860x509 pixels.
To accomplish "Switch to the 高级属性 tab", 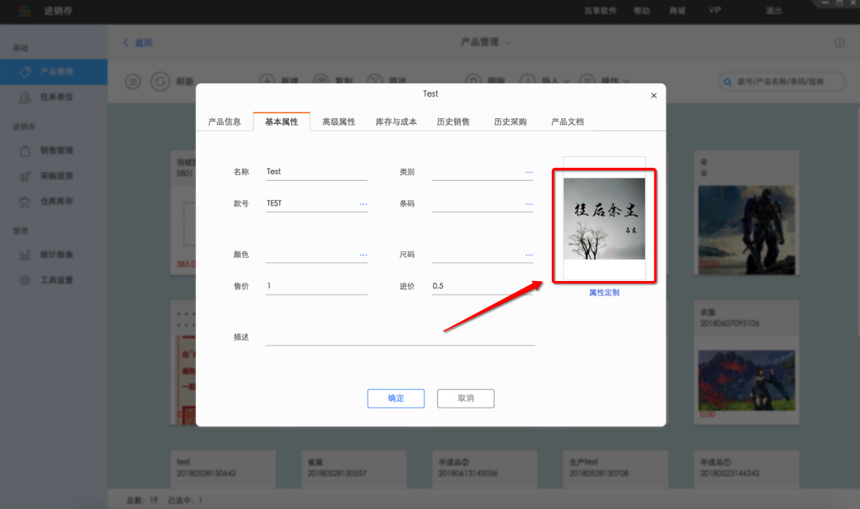I will [x=339, y=122].
